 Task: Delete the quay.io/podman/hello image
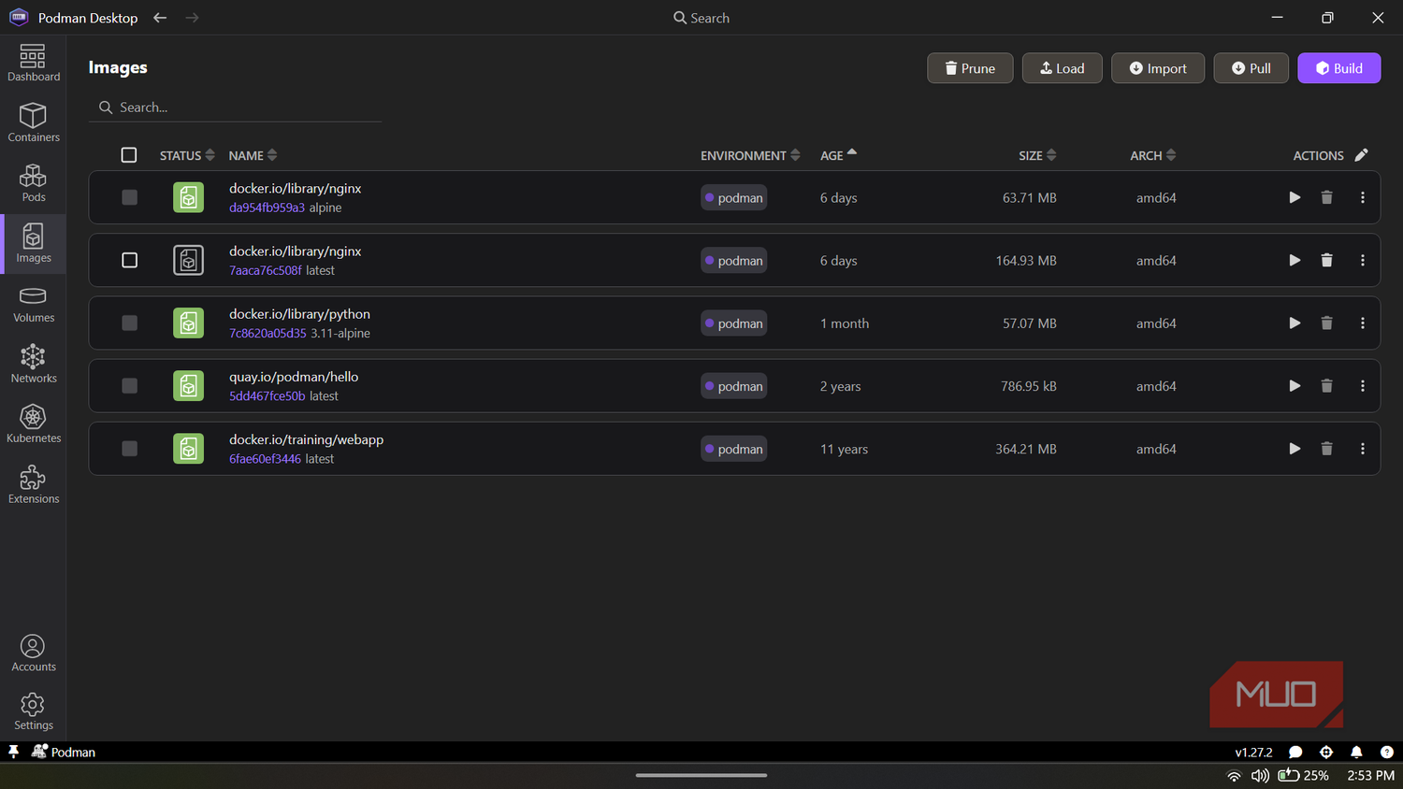coord(1326,385)
